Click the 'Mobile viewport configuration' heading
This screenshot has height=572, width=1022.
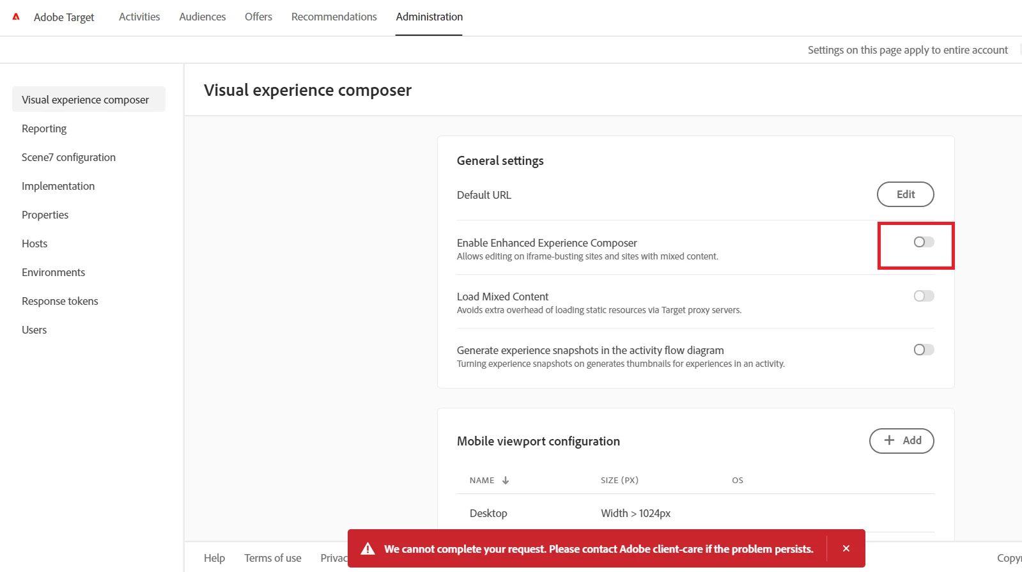point(538,441)
